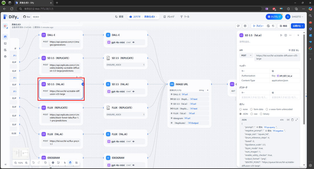The width and height of the screenshot is (314, 169).
Task: Switch to pointer selection mode
Action: point(65,163)
